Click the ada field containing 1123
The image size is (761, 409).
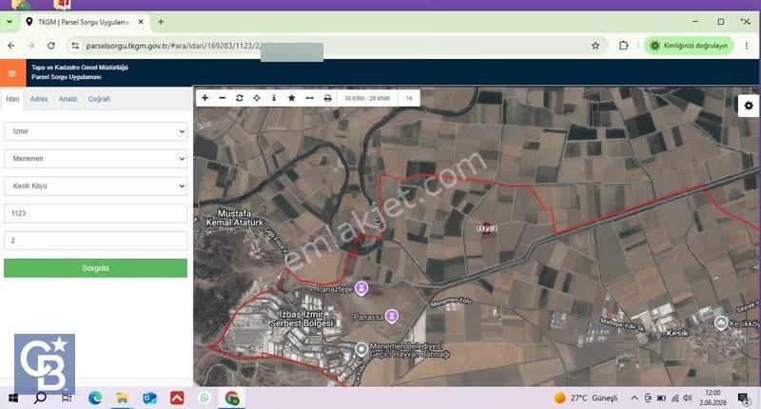click(95, 213)
